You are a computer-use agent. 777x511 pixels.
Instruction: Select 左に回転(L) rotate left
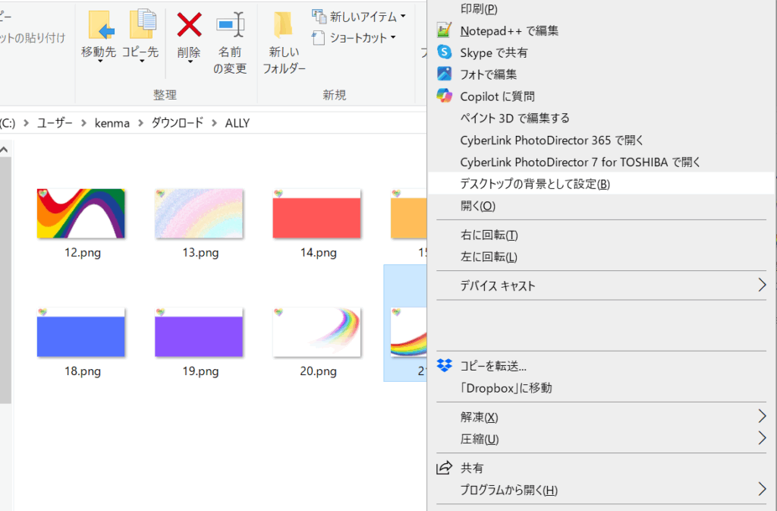pyautogui.click(x=601, y=257)
